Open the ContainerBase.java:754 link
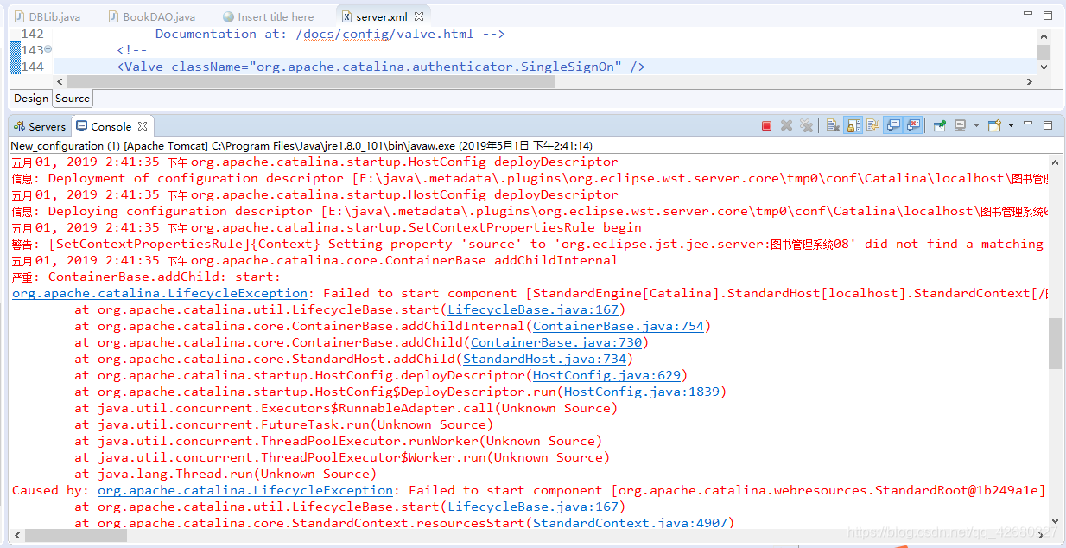 pos(619,326)
